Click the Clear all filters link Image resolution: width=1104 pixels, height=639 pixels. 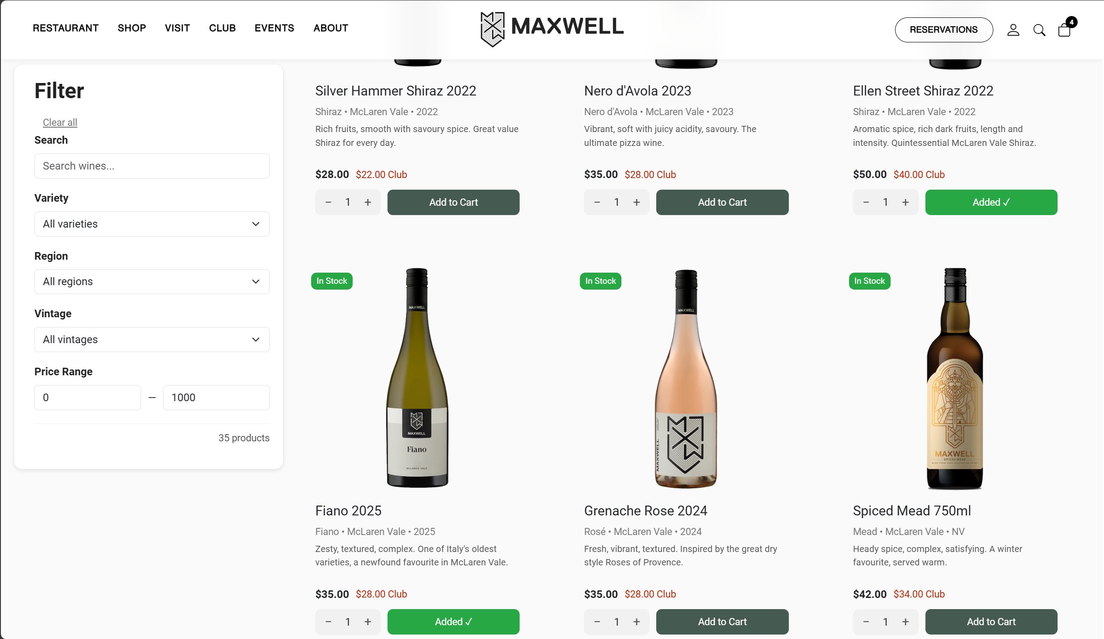pyautogui.click(x=60, y=122)
